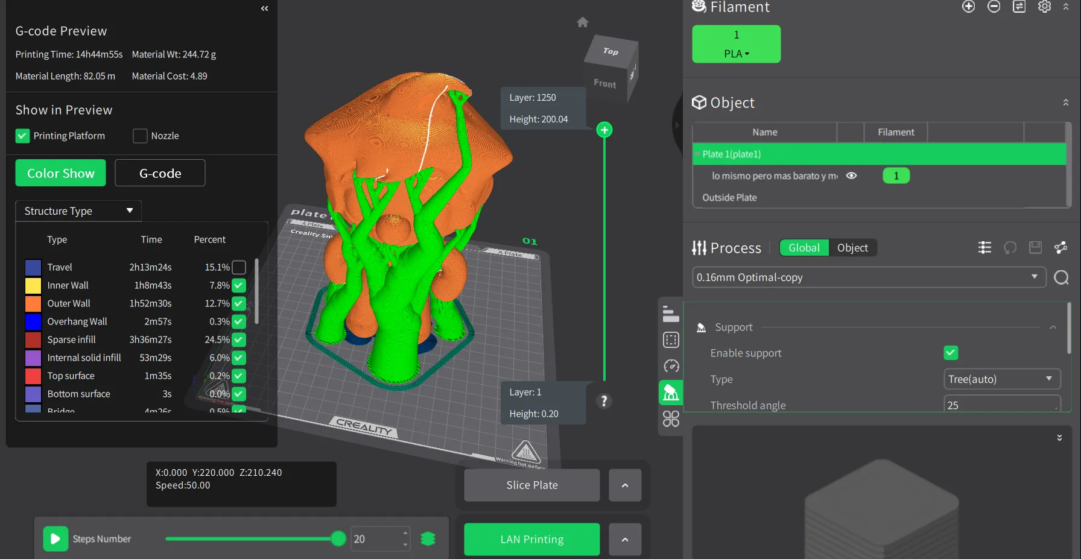Collapse the Support settings group

point(1053,327)
